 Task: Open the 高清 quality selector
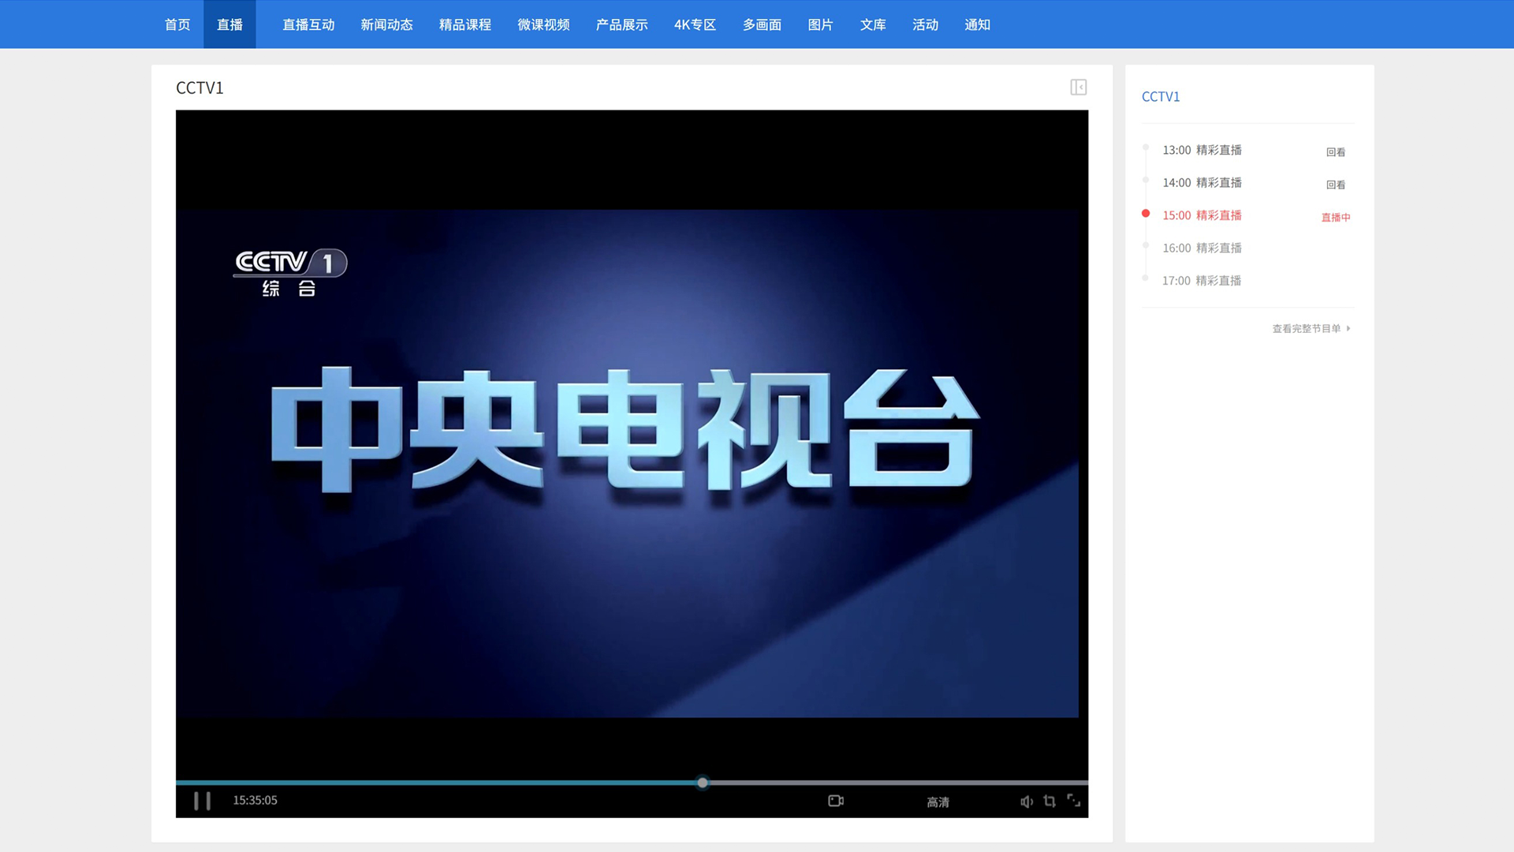tap(938, 802)
